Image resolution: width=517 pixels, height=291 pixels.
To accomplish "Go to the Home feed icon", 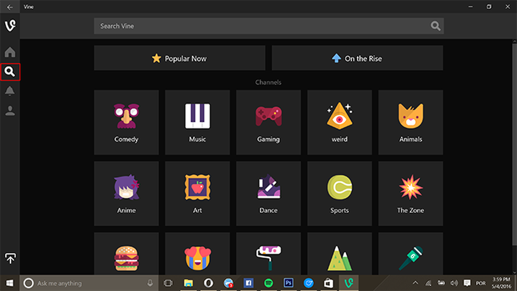I will [10, 52].
